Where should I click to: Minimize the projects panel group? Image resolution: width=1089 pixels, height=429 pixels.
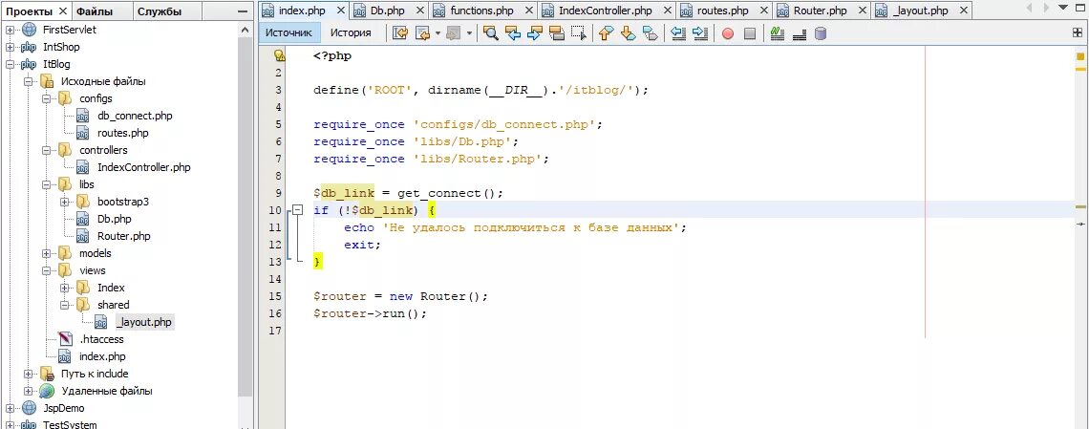pyautogui.click(x=242, y=11)
